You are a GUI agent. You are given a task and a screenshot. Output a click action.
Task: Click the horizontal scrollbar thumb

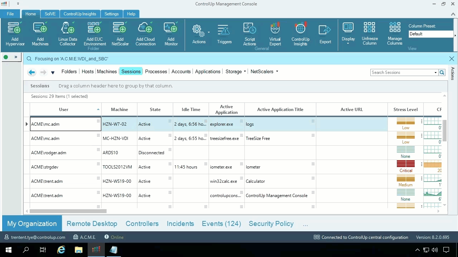(x=68, y=211)
